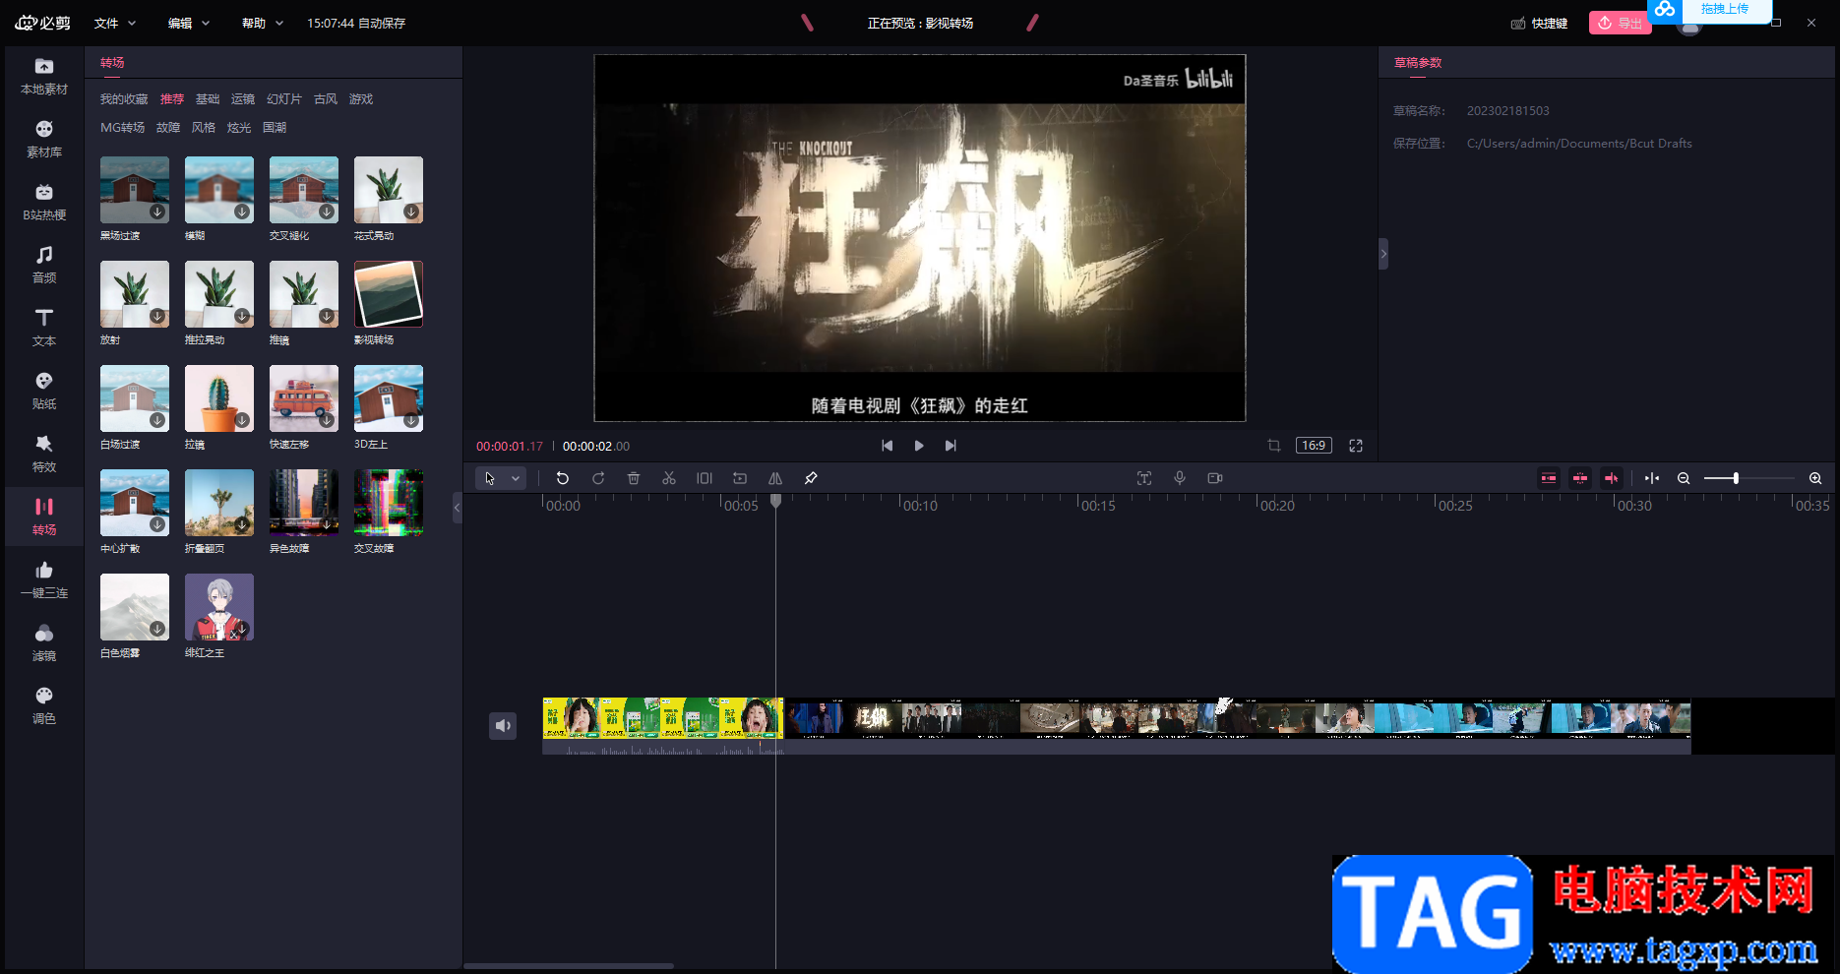Screen dimensions: 1840x974
Task: Switch to the MG转场 category
Action: coord(123,128)
